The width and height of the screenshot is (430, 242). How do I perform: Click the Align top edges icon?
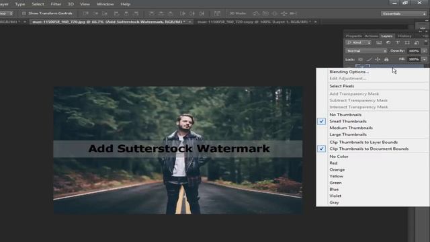pos(86,13)
